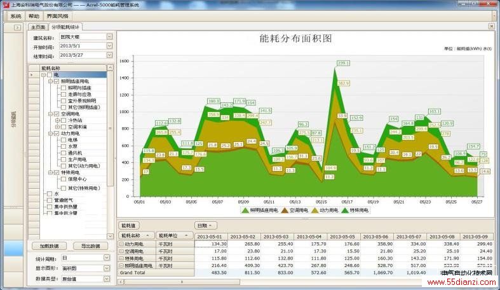Open the 建筑名称 building dropdown
The height and width of the screenshot is (290, 500).
coord(109,37)
